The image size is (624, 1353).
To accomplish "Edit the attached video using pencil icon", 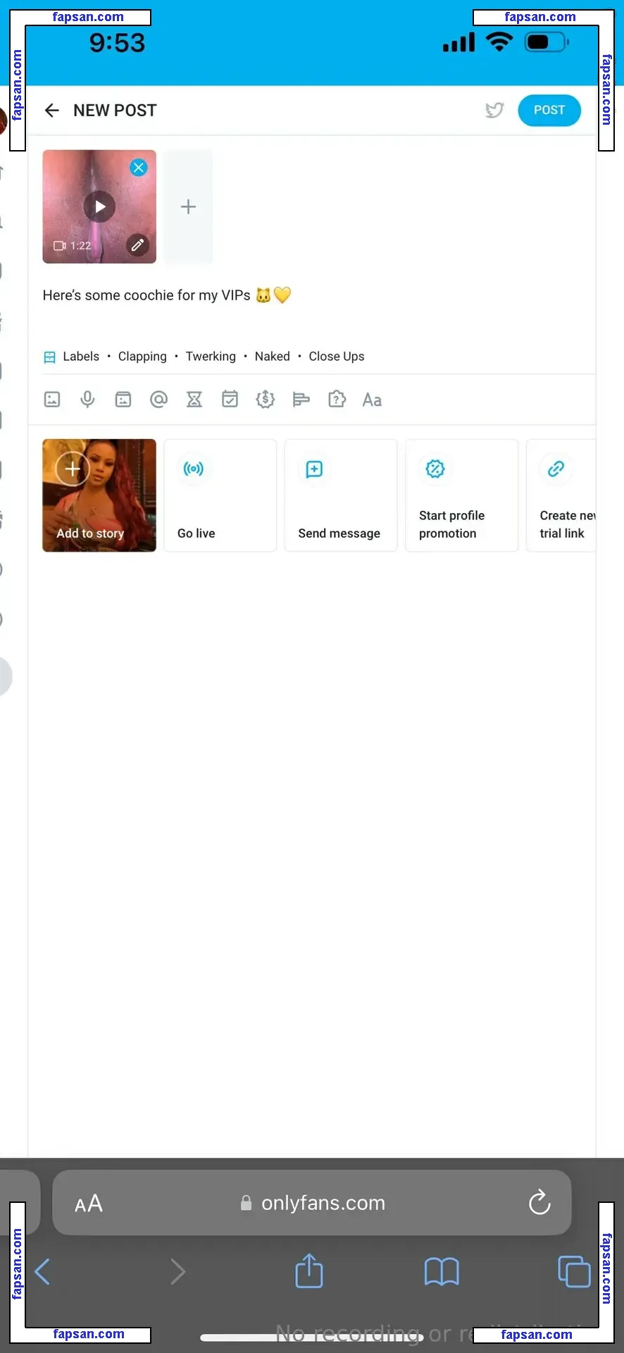I will pos(138,245).
